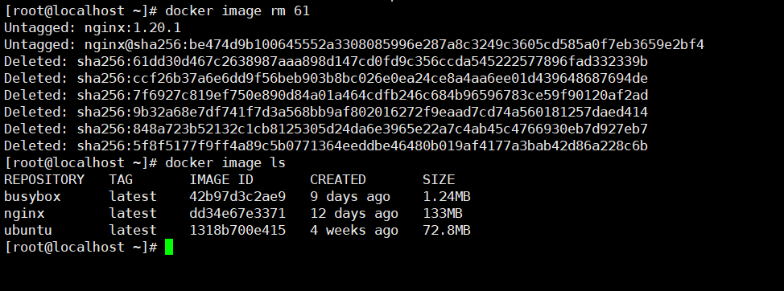
Task: Click the Deleted sha256:61dd30d467c2 line
Action: [326, 61]
